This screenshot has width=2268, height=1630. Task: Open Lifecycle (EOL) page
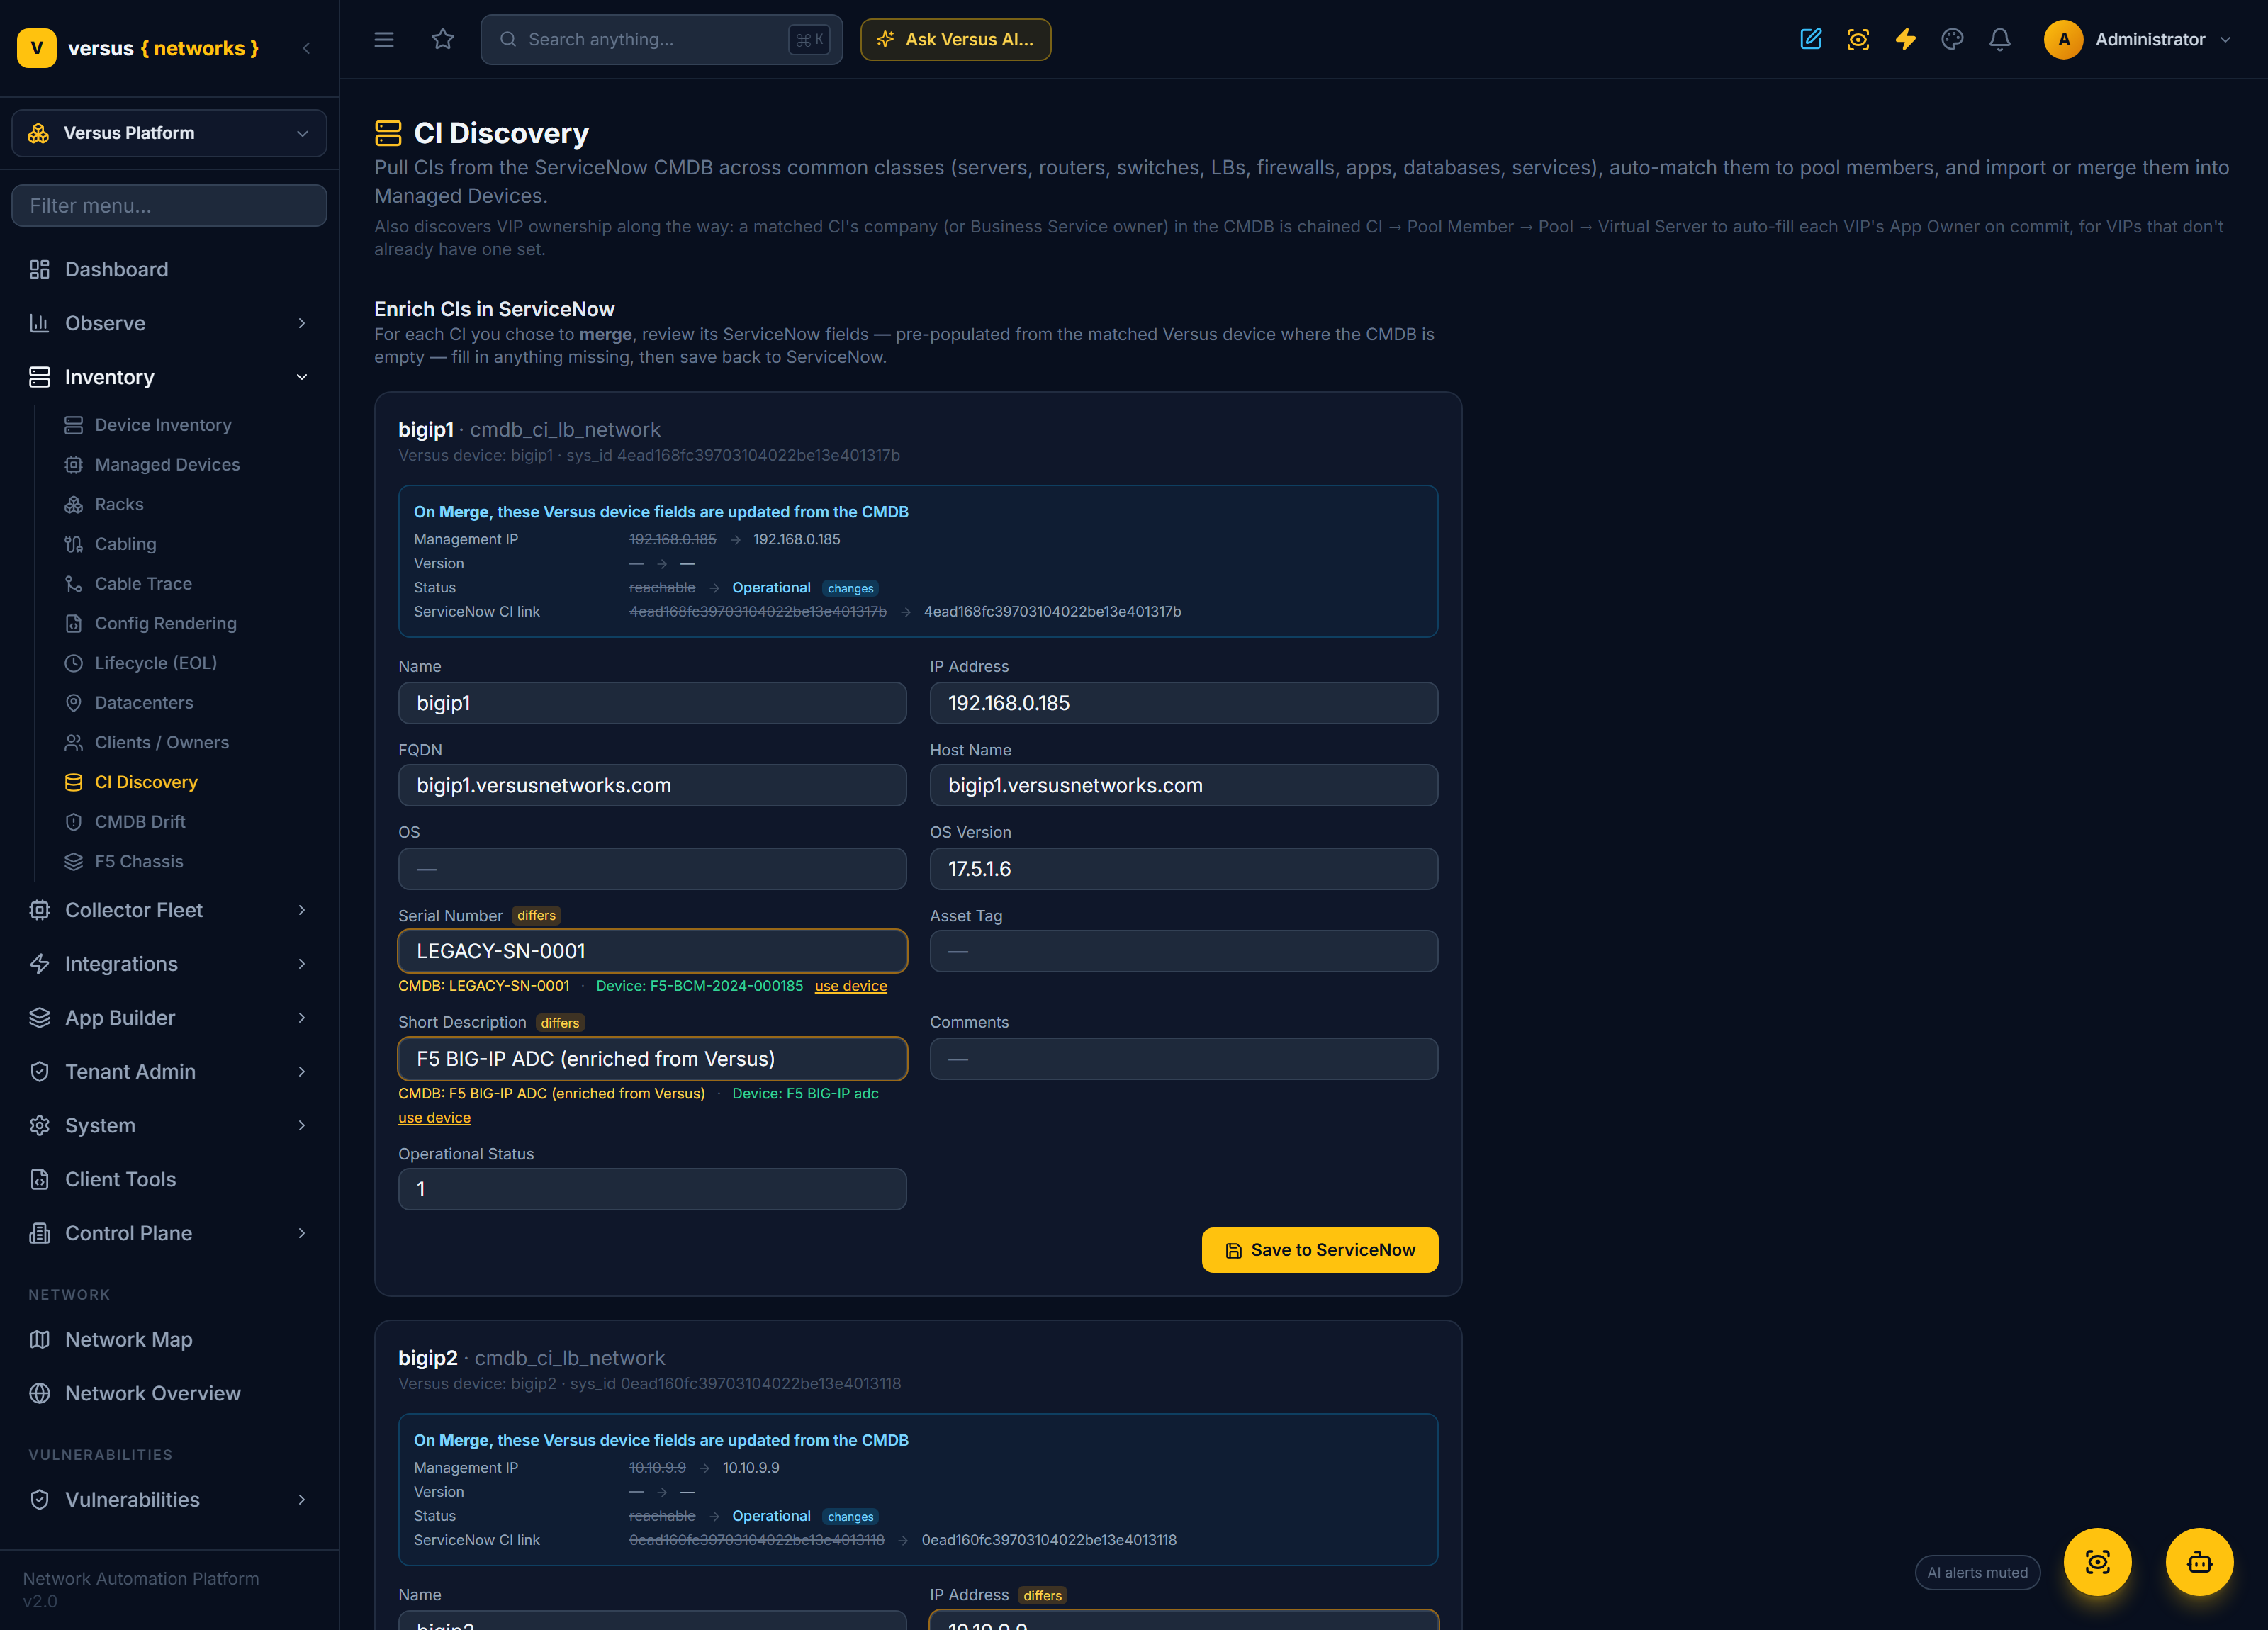(x=155, y=663)
